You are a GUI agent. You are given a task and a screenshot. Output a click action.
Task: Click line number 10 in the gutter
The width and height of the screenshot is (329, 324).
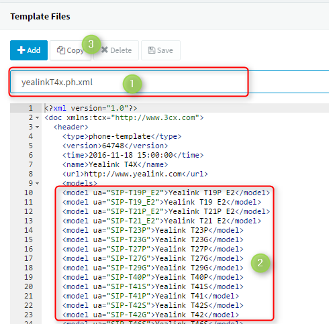click(28, 193)
